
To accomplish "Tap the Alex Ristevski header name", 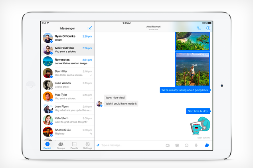I will pos(153,27).
